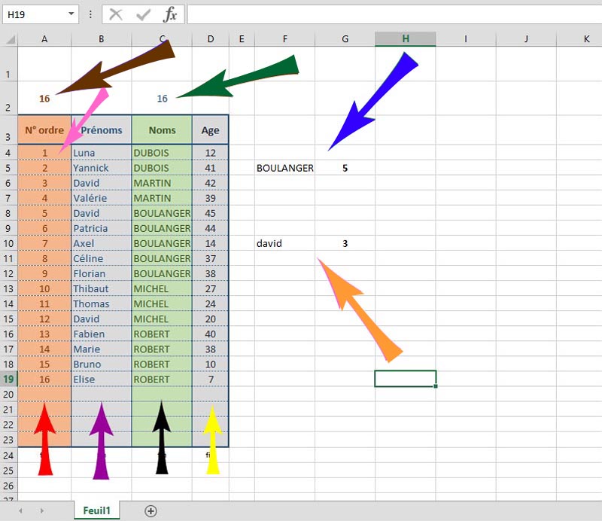
Task: Click cell A2 containing brown 16
Action: point(44,99)
